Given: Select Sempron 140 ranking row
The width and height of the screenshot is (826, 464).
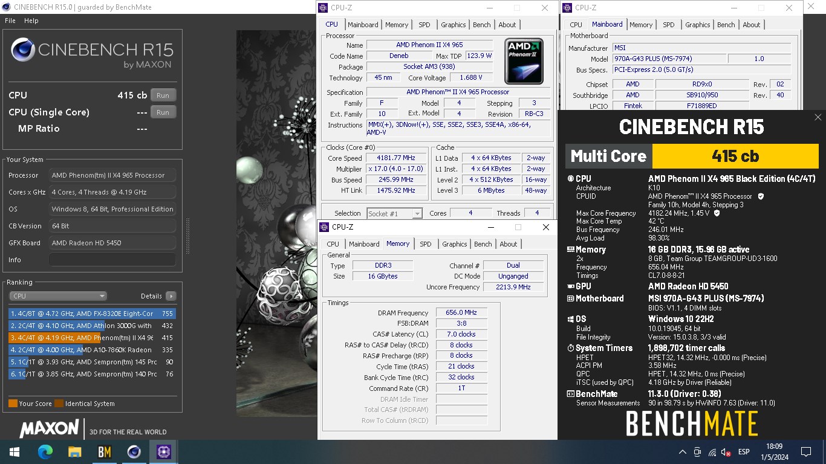Looking at the screenshot, I should (92, 374).
